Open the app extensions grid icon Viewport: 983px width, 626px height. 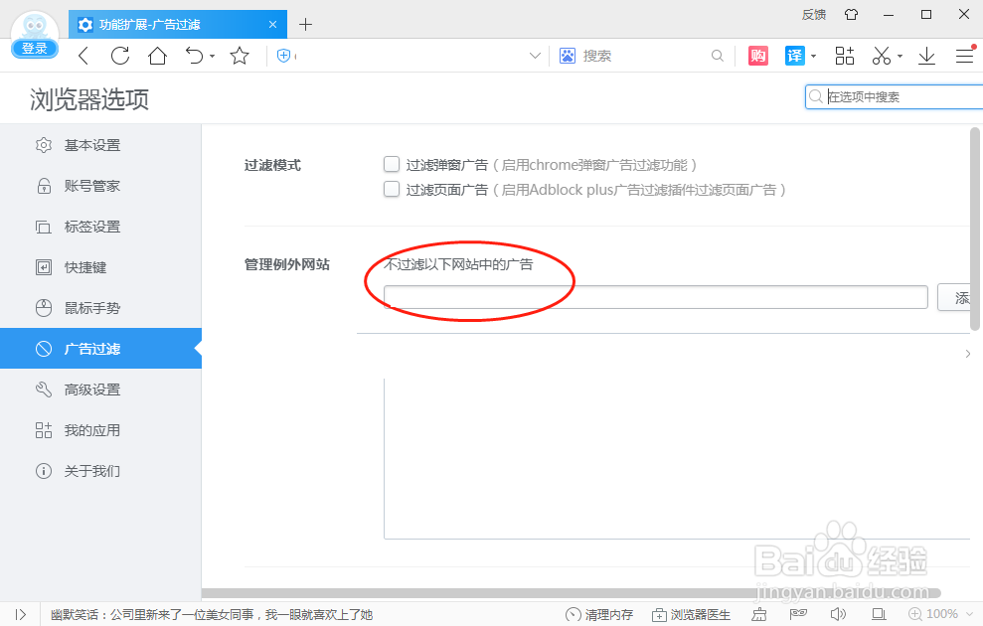click(844, 56)
